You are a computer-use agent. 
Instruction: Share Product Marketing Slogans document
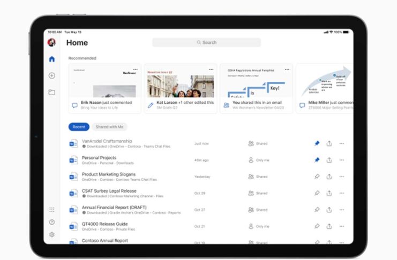[x=329, y=177]
